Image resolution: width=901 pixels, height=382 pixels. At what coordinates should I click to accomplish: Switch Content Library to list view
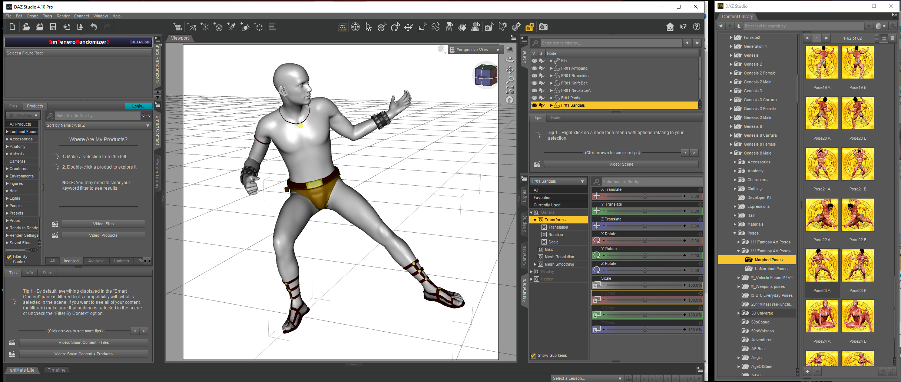coord(892,38)
